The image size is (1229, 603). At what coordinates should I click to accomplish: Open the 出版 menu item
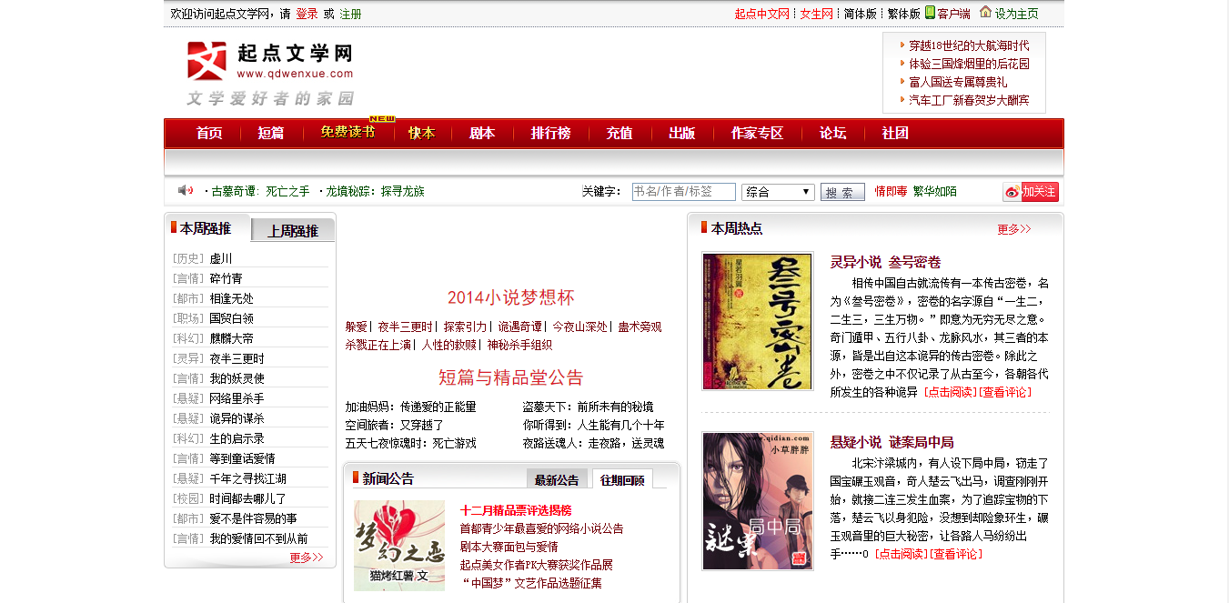(x=682, y=133)
